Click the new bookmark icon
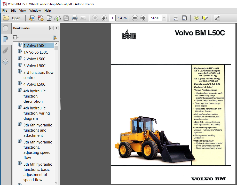Image resolution: width=237 pixels, height=185 pixels. click(x=54, y=38)
